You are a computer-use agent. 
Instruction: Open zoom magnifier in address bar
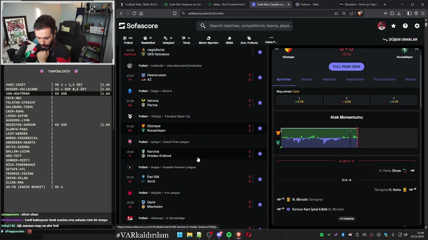point(344,13)
